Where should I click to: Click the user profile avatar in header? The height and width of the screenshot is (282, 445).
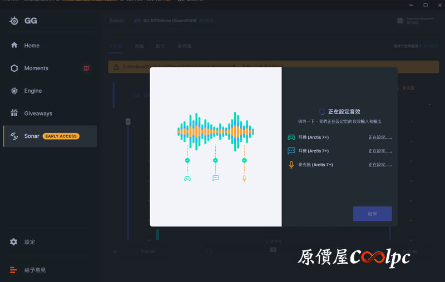400,21
